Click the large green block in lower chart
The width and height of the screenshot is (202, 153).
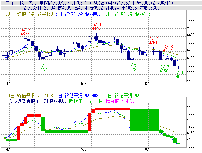pyautogui.click(x=145, y=120)
